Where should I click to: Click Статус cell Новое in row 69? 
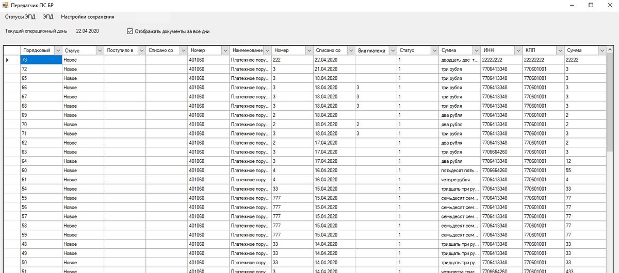coord(83,115)
